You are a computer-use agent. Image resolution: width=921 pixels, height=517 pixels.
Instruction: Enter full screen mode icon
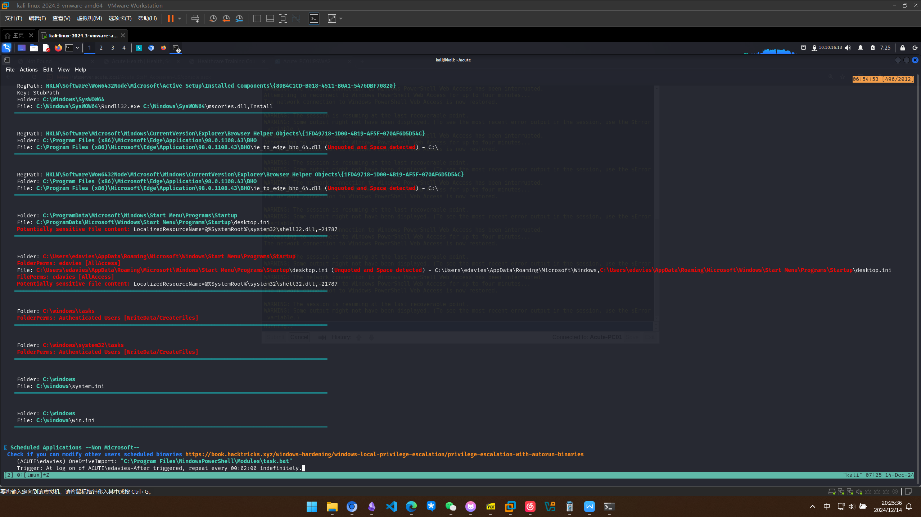[x=283, y=18]
